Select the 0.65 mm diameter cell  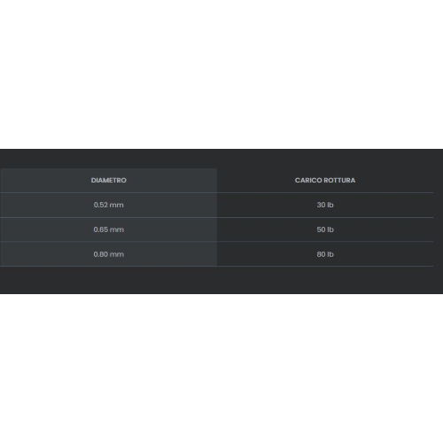[x=108, y=229]
